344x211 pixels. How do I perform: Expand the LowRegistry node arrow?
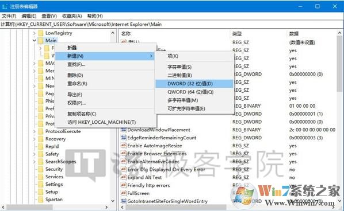[34, 33]
